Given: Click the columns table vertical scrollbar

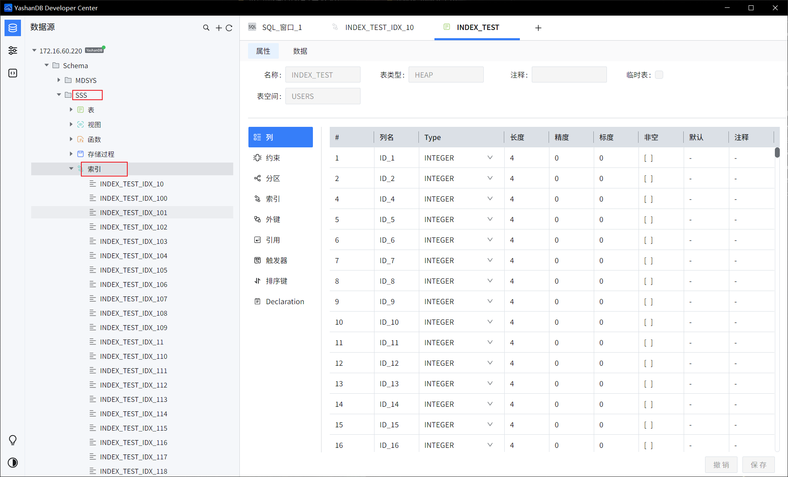Looking at the screenshot, I should tap(777, 153).
